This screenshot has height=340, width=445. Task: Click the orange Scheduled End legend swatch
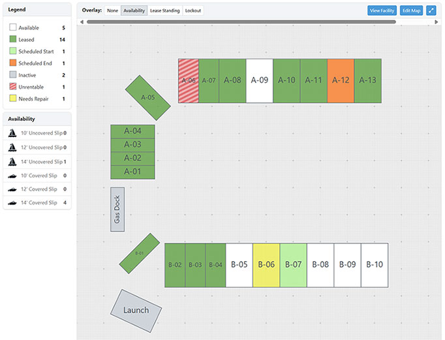(13, 63)
